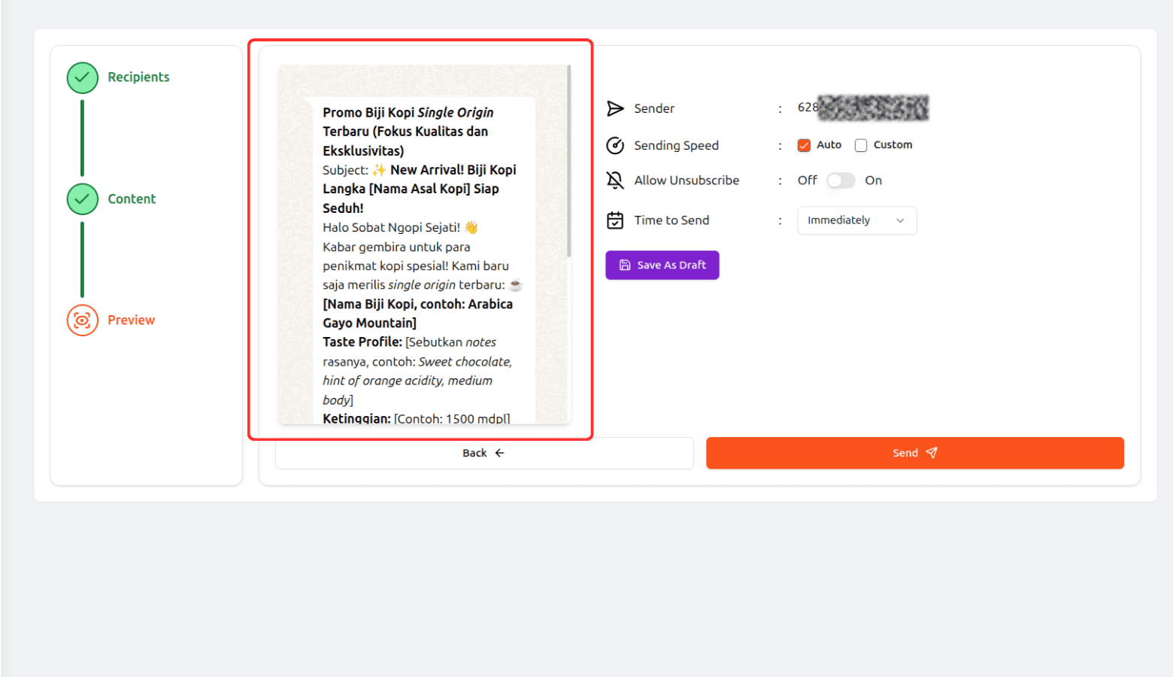Click the Preview step eye icon
Viewport: 1173px width, 677px height.
click(82, 320)
